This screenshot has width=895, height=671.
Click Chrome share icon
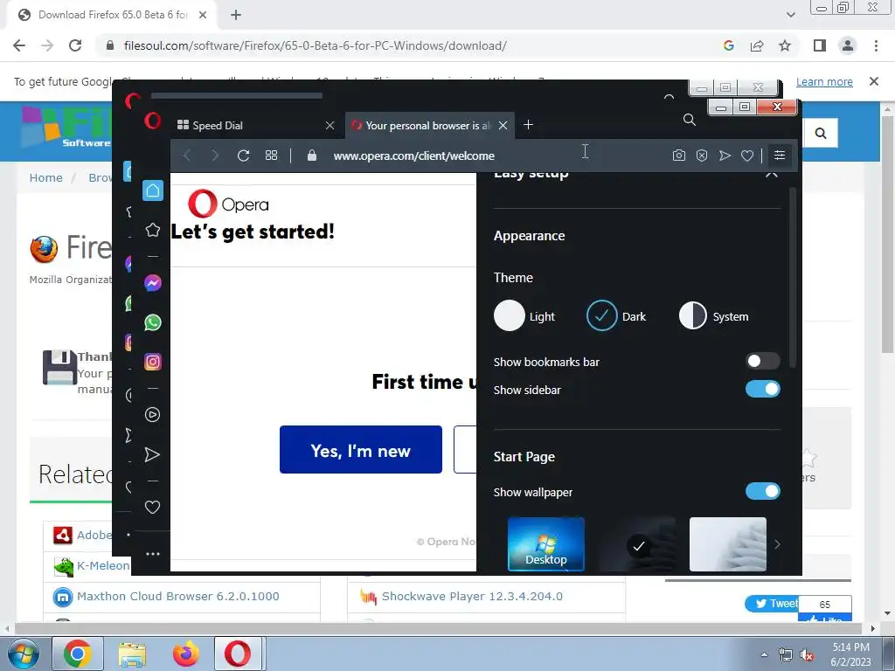[x=757, y=45]
